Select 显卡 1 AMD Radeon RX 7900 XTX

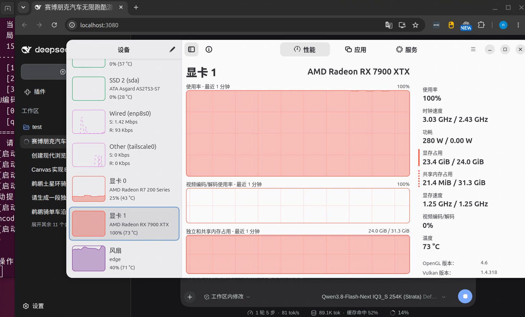click(124, 224)
